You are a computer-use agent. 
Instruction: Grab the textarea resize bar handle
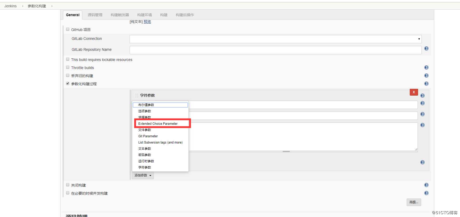[286, 151]
